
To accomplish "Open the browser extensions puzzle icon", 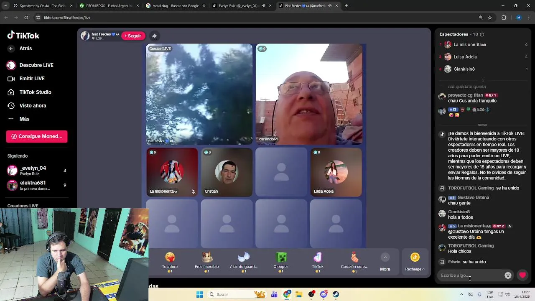I will click(x=504, y=18).
